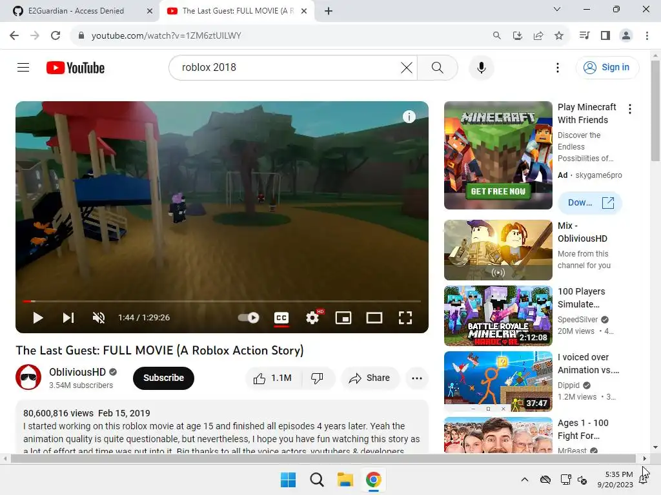Open the Windows Start menu

point(289,480)
